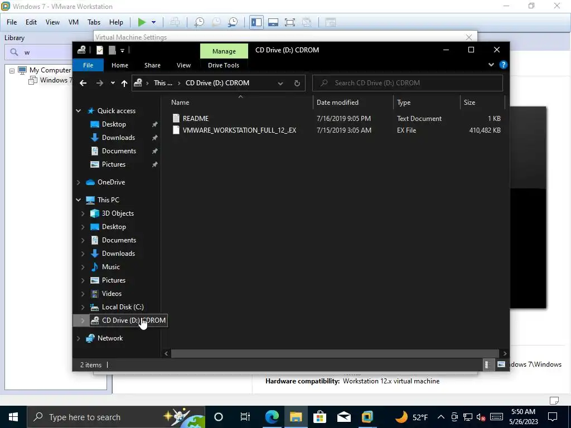Viewport: 571px width, 428px height.
Task: Launch Microsoft Edge from the taskbar
Action: (272, 417)
